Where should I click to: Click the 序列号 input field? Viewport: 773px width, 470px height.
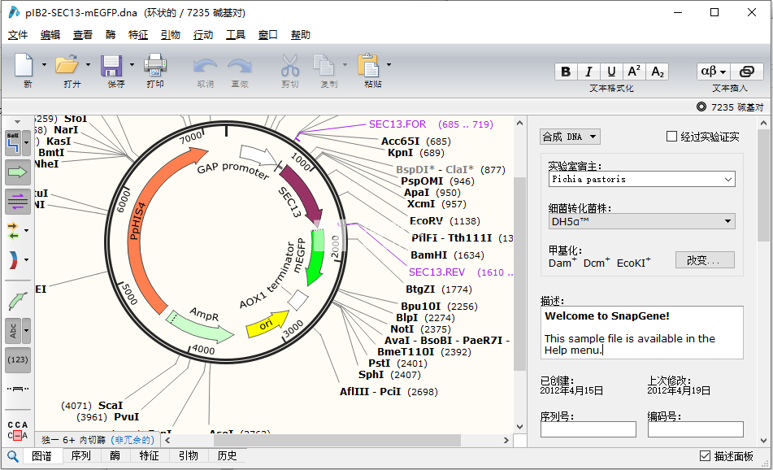coord(588,429)
